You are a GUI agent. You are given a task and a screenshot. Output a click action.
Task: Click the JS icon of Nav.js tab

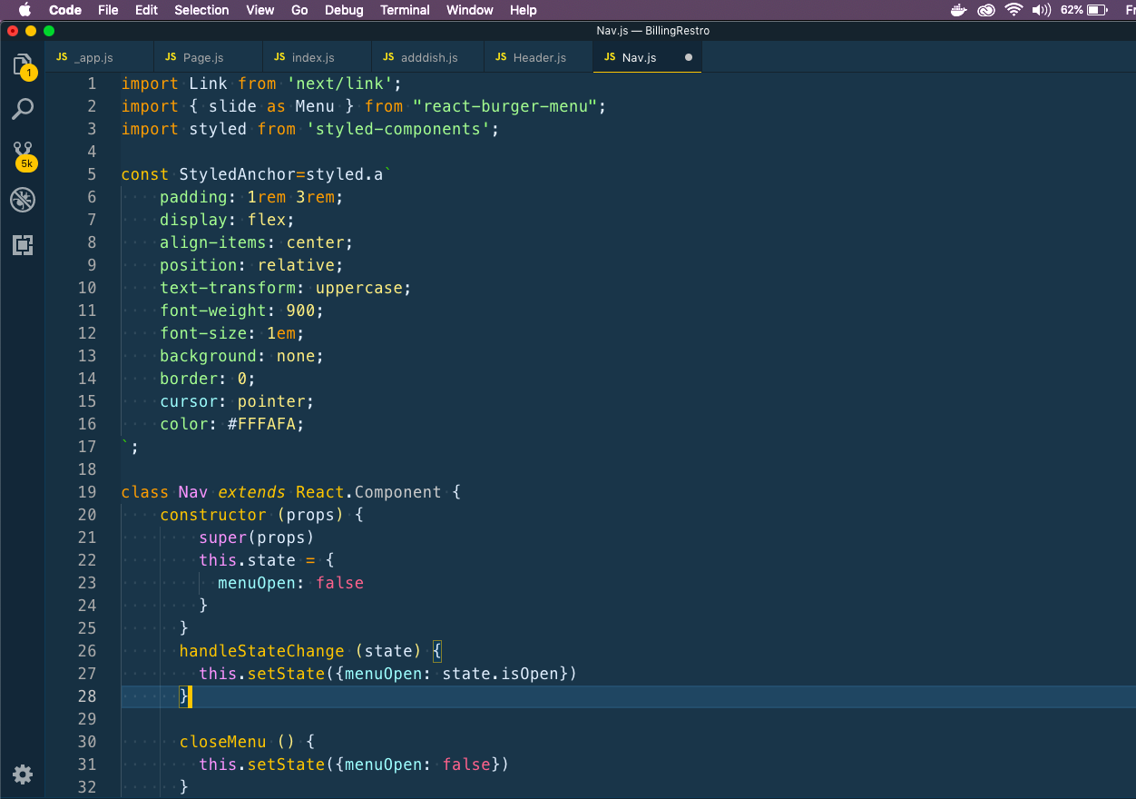pyautogui.click(x=610, y=57)
